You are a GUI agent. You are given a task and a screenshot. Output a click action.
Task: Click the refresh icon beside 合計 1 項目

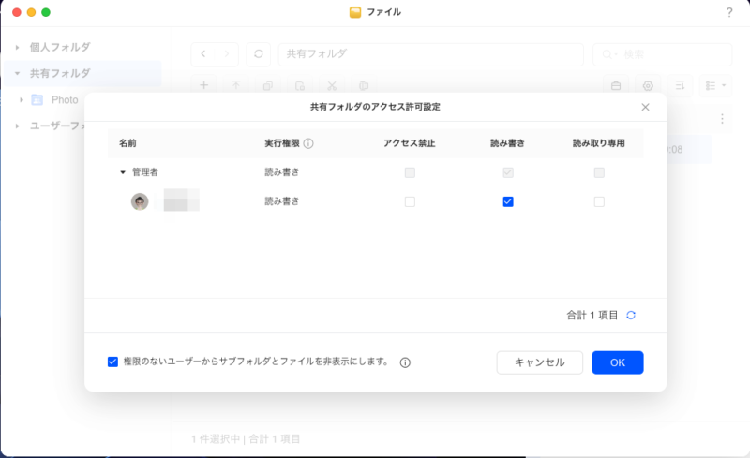tap(631, 316)
